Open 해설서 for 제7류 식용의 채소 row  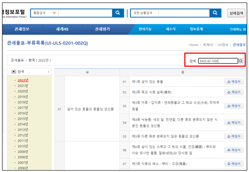click(x=234, y=163)
